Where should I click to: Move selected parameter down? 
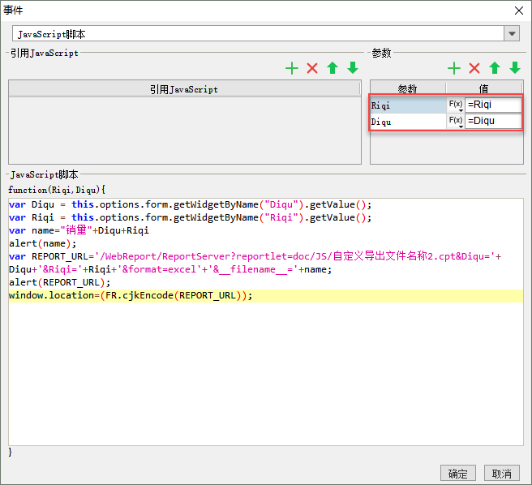pyautogui.click(x=515, y=68)
